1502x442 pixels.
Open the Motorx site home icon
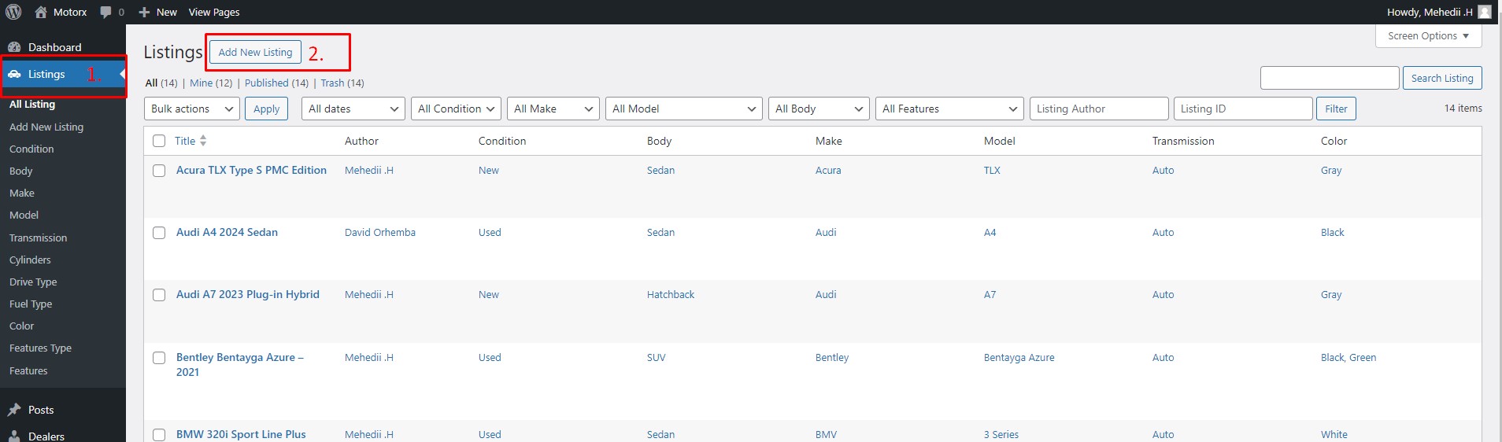(x=41, y=12)
